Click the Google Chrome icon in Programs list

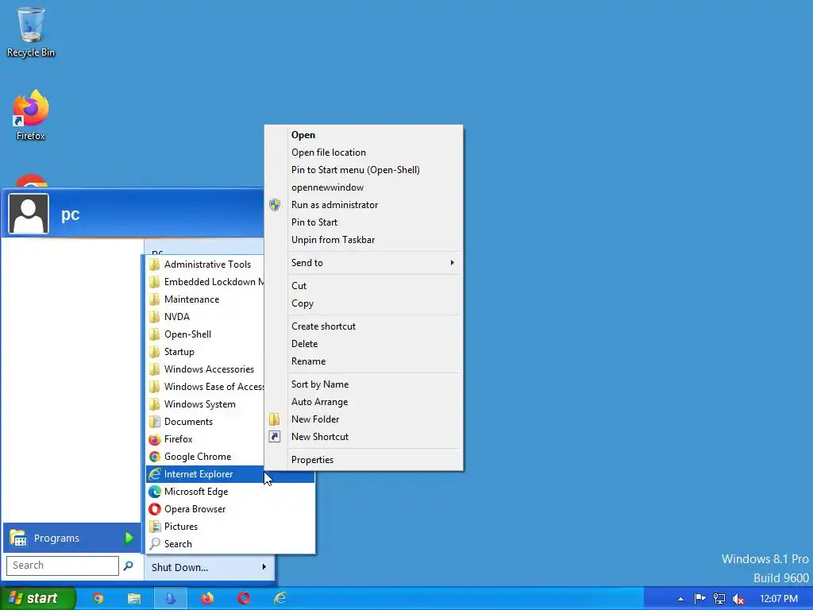(155, 457)
